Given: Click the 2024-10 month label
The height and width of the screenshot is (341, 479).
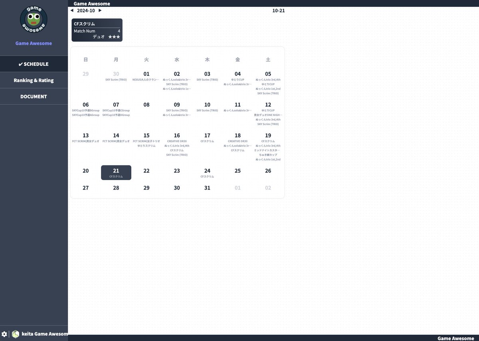Looking at the screenshot, I should click(x=86, y=10).
